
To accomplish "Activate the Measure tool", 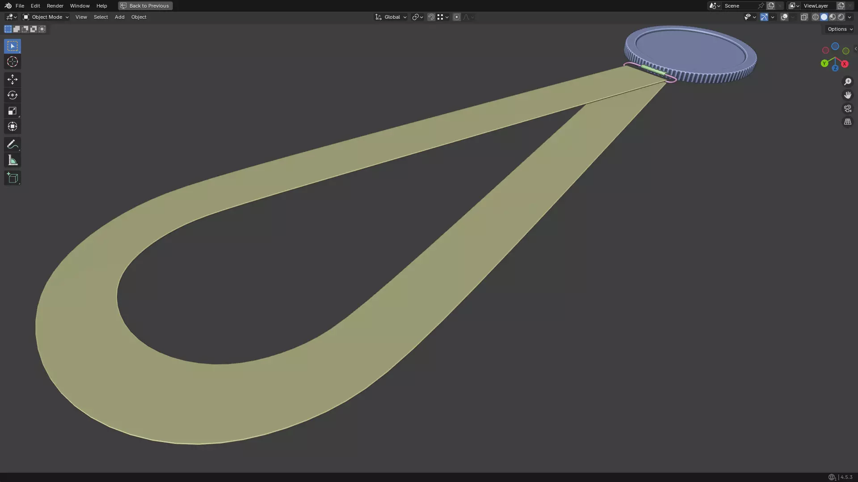I will point(12,160).
